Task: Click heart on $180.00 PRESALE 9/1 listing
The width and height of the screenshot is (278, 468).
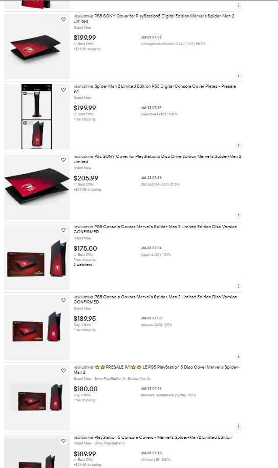Action: coord(63,371)
